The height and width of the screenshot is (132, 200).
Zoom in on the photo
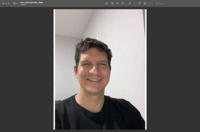pyautogui.click(x=117, y=3)
